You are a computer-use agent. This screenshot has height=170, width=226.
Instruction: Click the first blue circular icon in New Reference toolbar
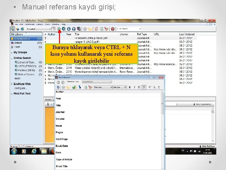click(x=58, y=87)
